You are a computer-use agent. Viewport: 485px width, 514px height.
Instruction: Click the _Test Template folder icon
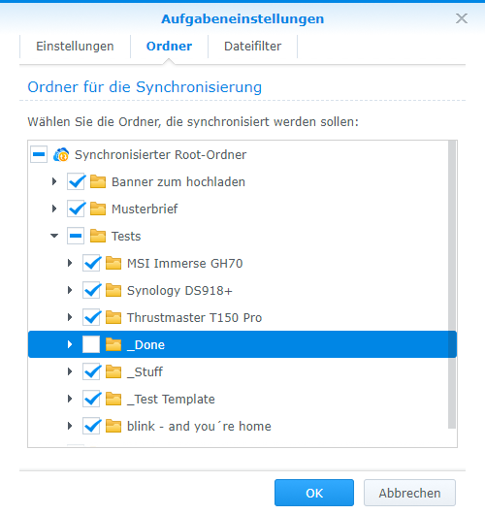[x=113, y=399]
